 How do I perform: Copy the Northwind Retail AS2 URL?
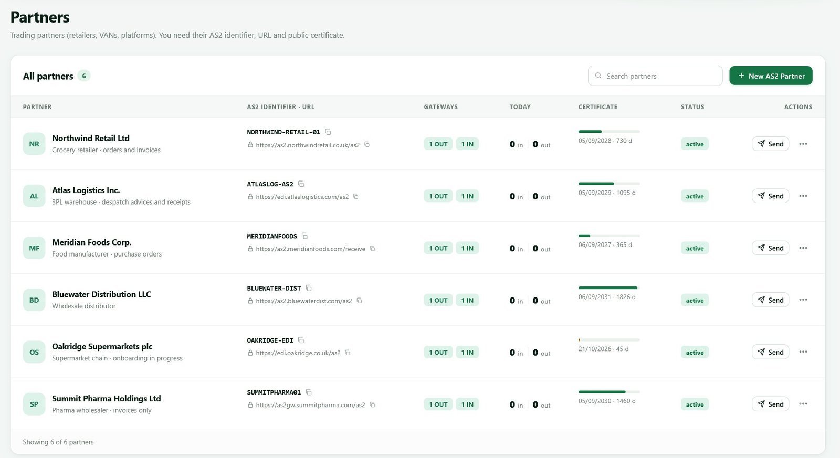[x=367, y=144]
